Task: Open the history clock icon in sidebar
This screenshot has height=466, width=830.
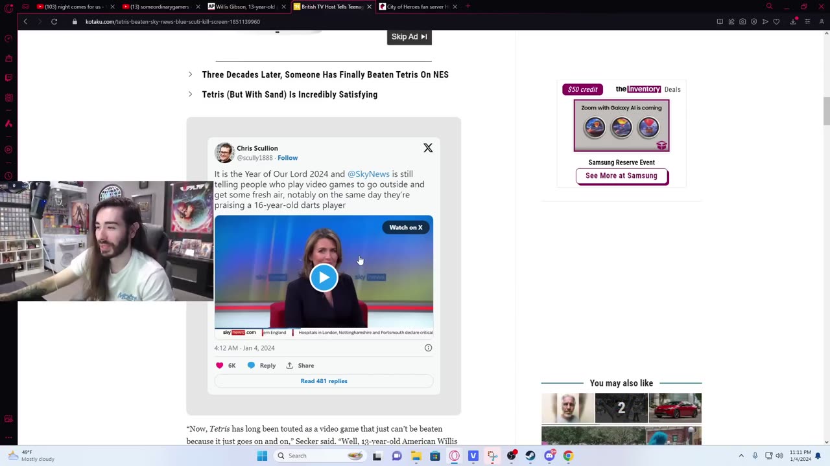Action: coord(8,176)
